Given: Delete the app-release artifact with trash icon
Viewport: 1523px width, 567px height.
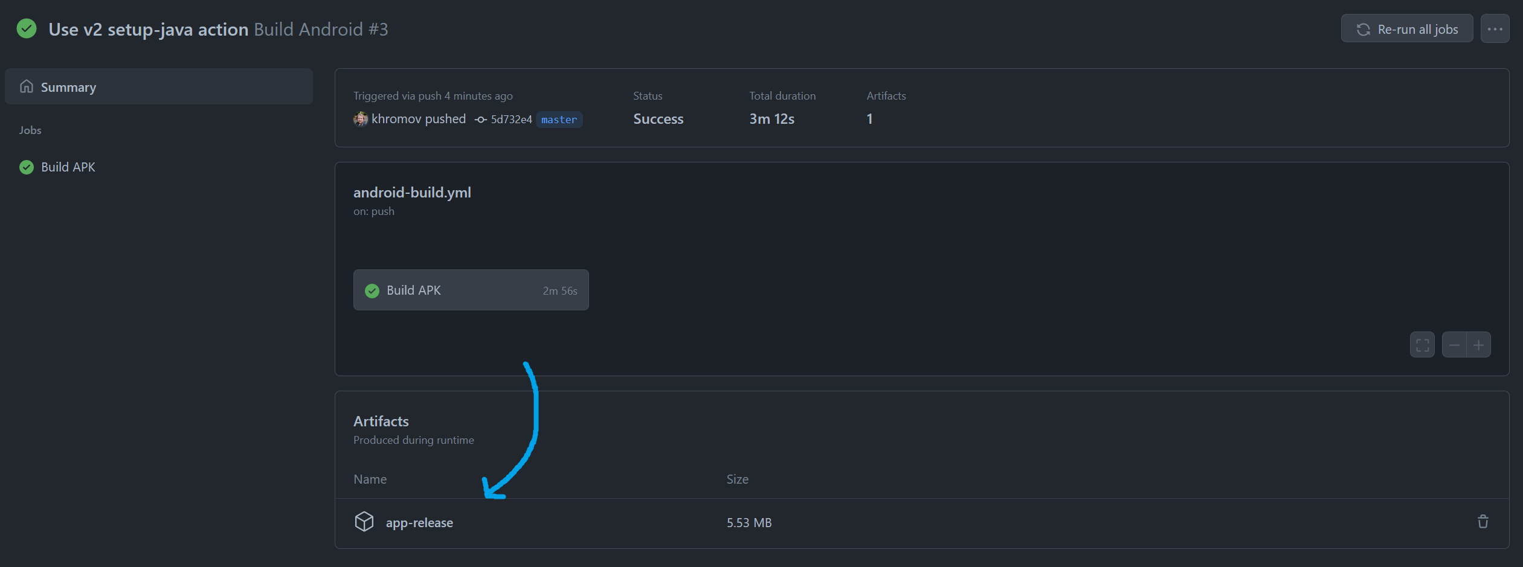Looking at the screenshot, I should [1483, 522].
